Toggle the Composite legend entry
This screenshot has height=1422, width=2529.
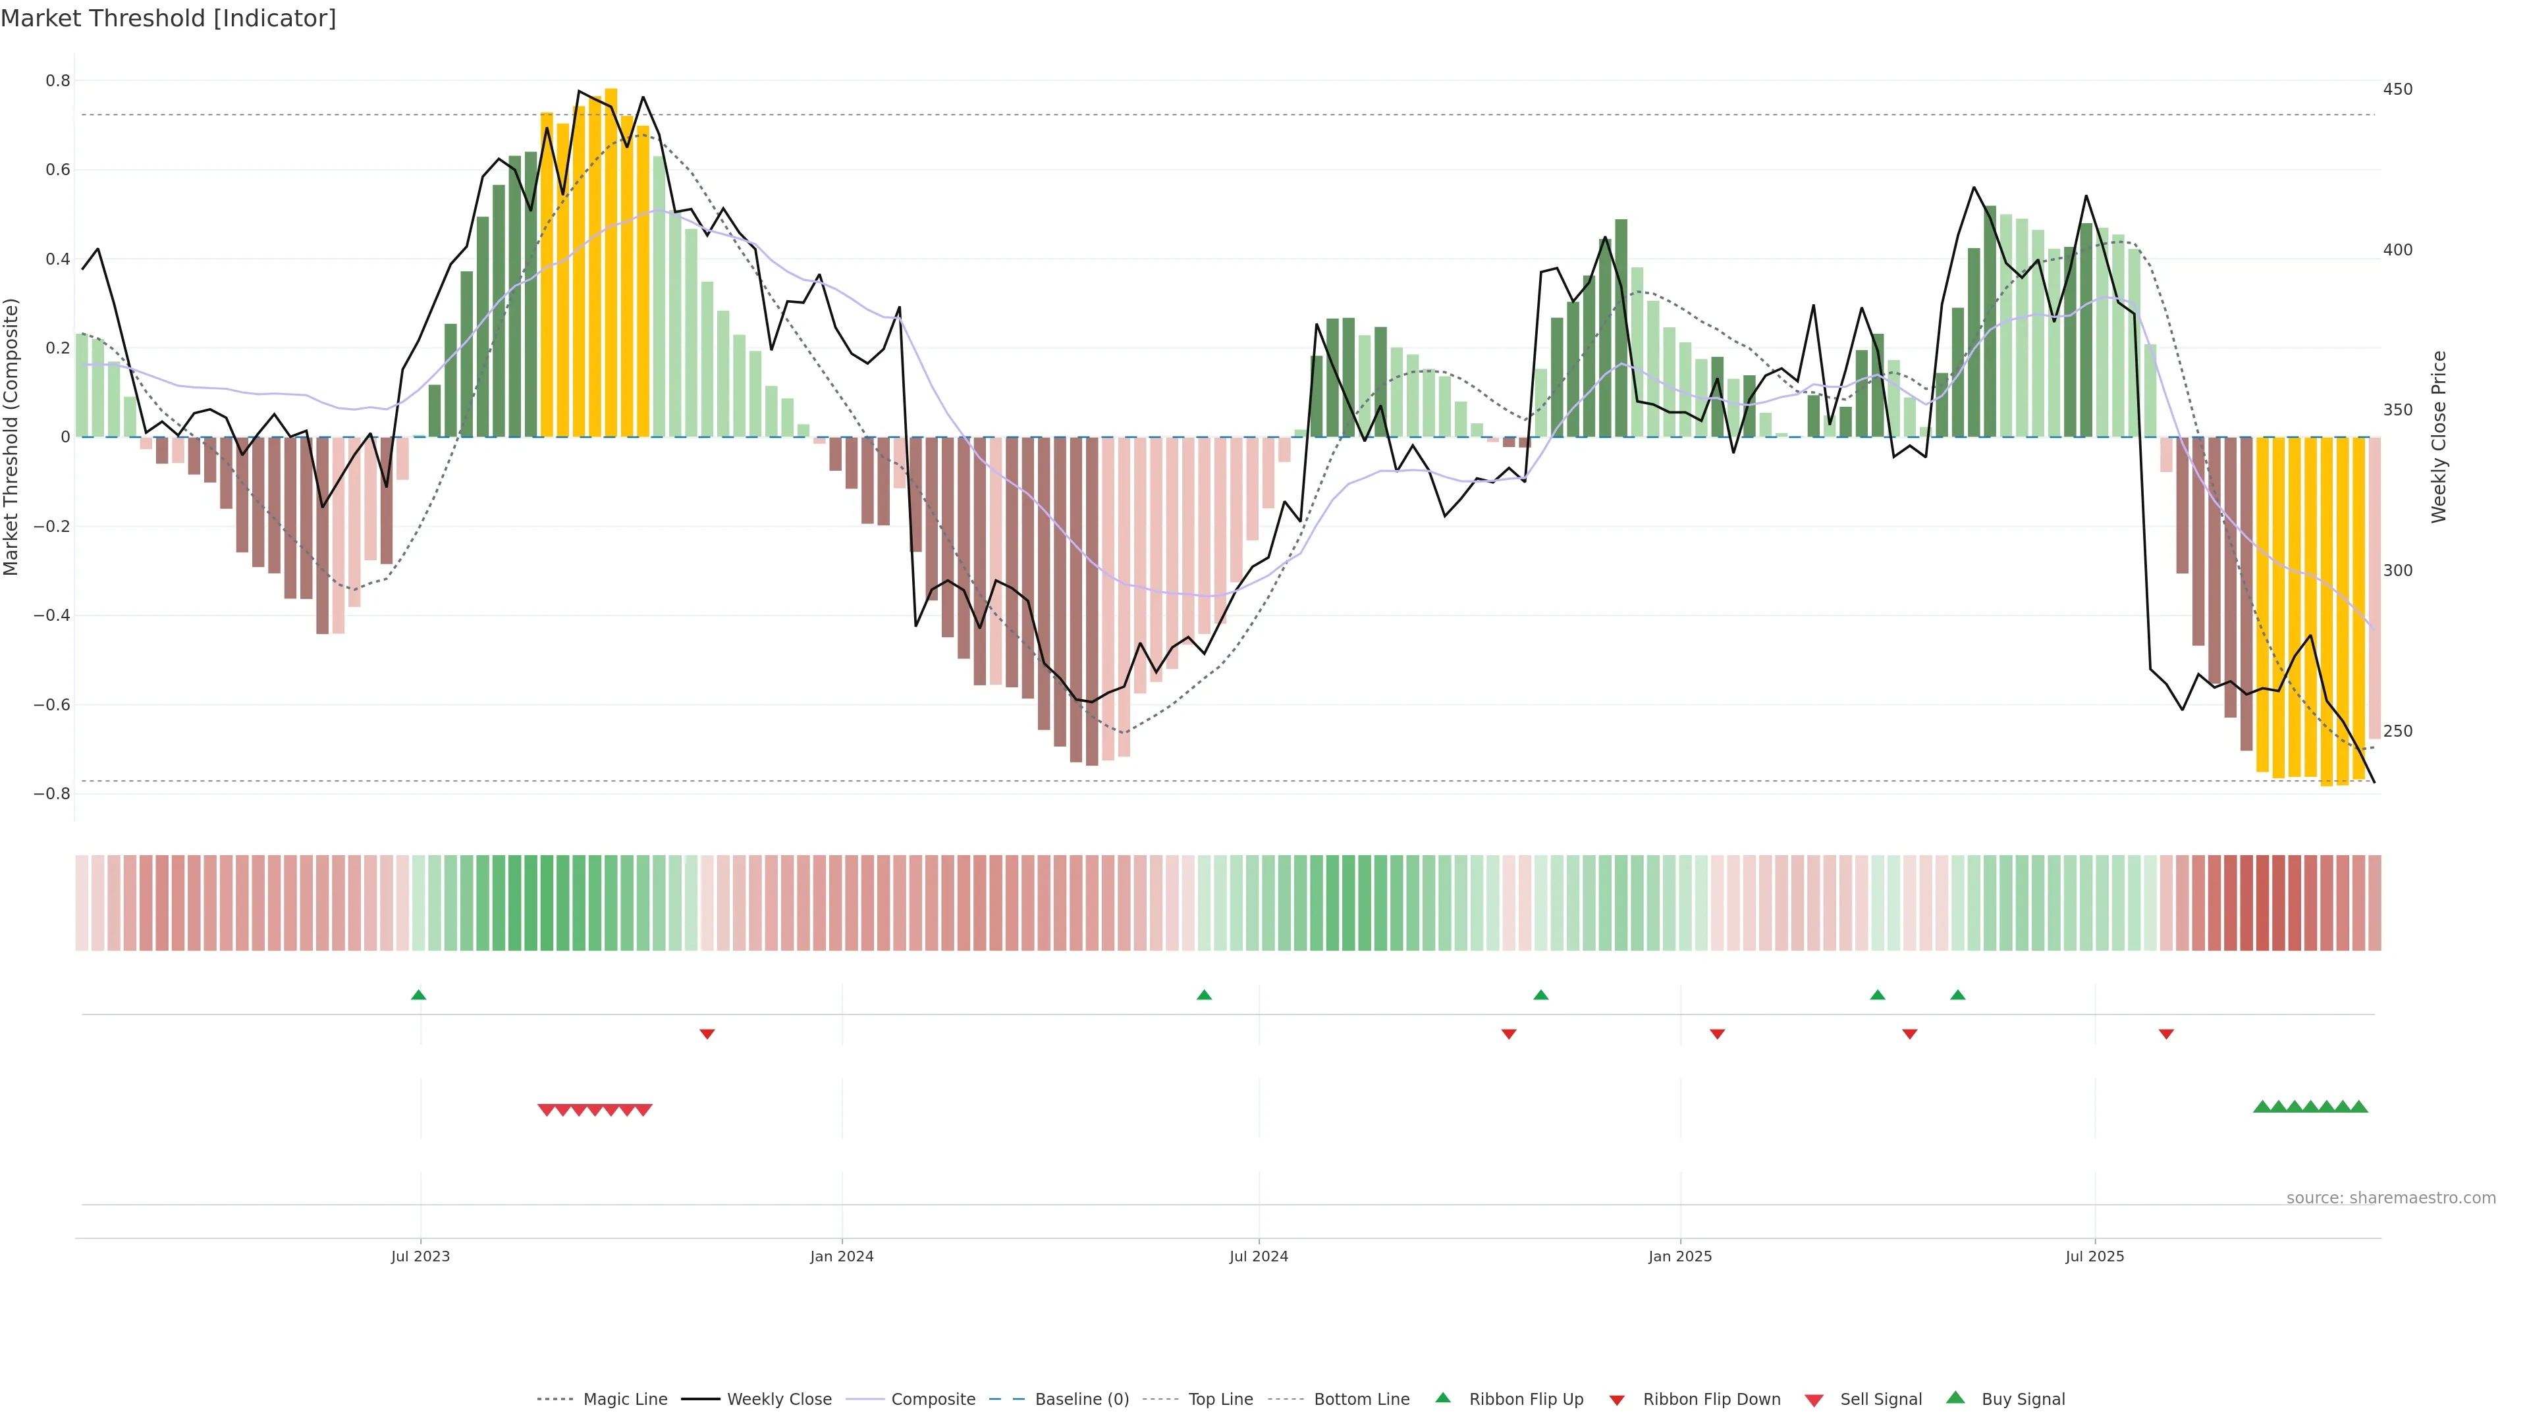(933, 1400)
